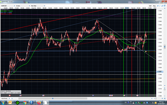Click the EN language indicator in tray

click(126, 102)
